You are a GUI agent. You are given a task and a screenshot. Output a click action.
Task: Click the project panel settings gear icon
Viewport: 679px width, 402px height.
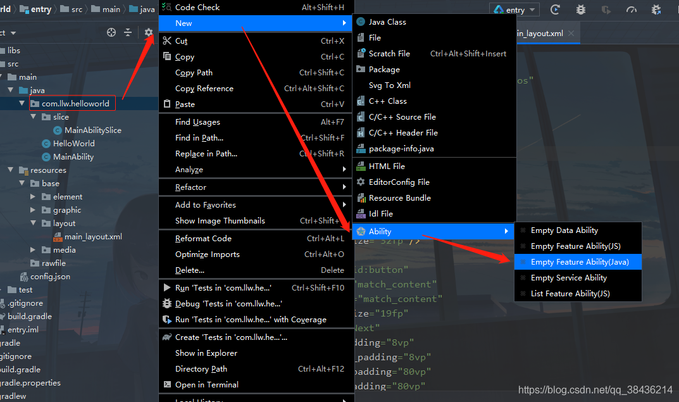[149, 32]
